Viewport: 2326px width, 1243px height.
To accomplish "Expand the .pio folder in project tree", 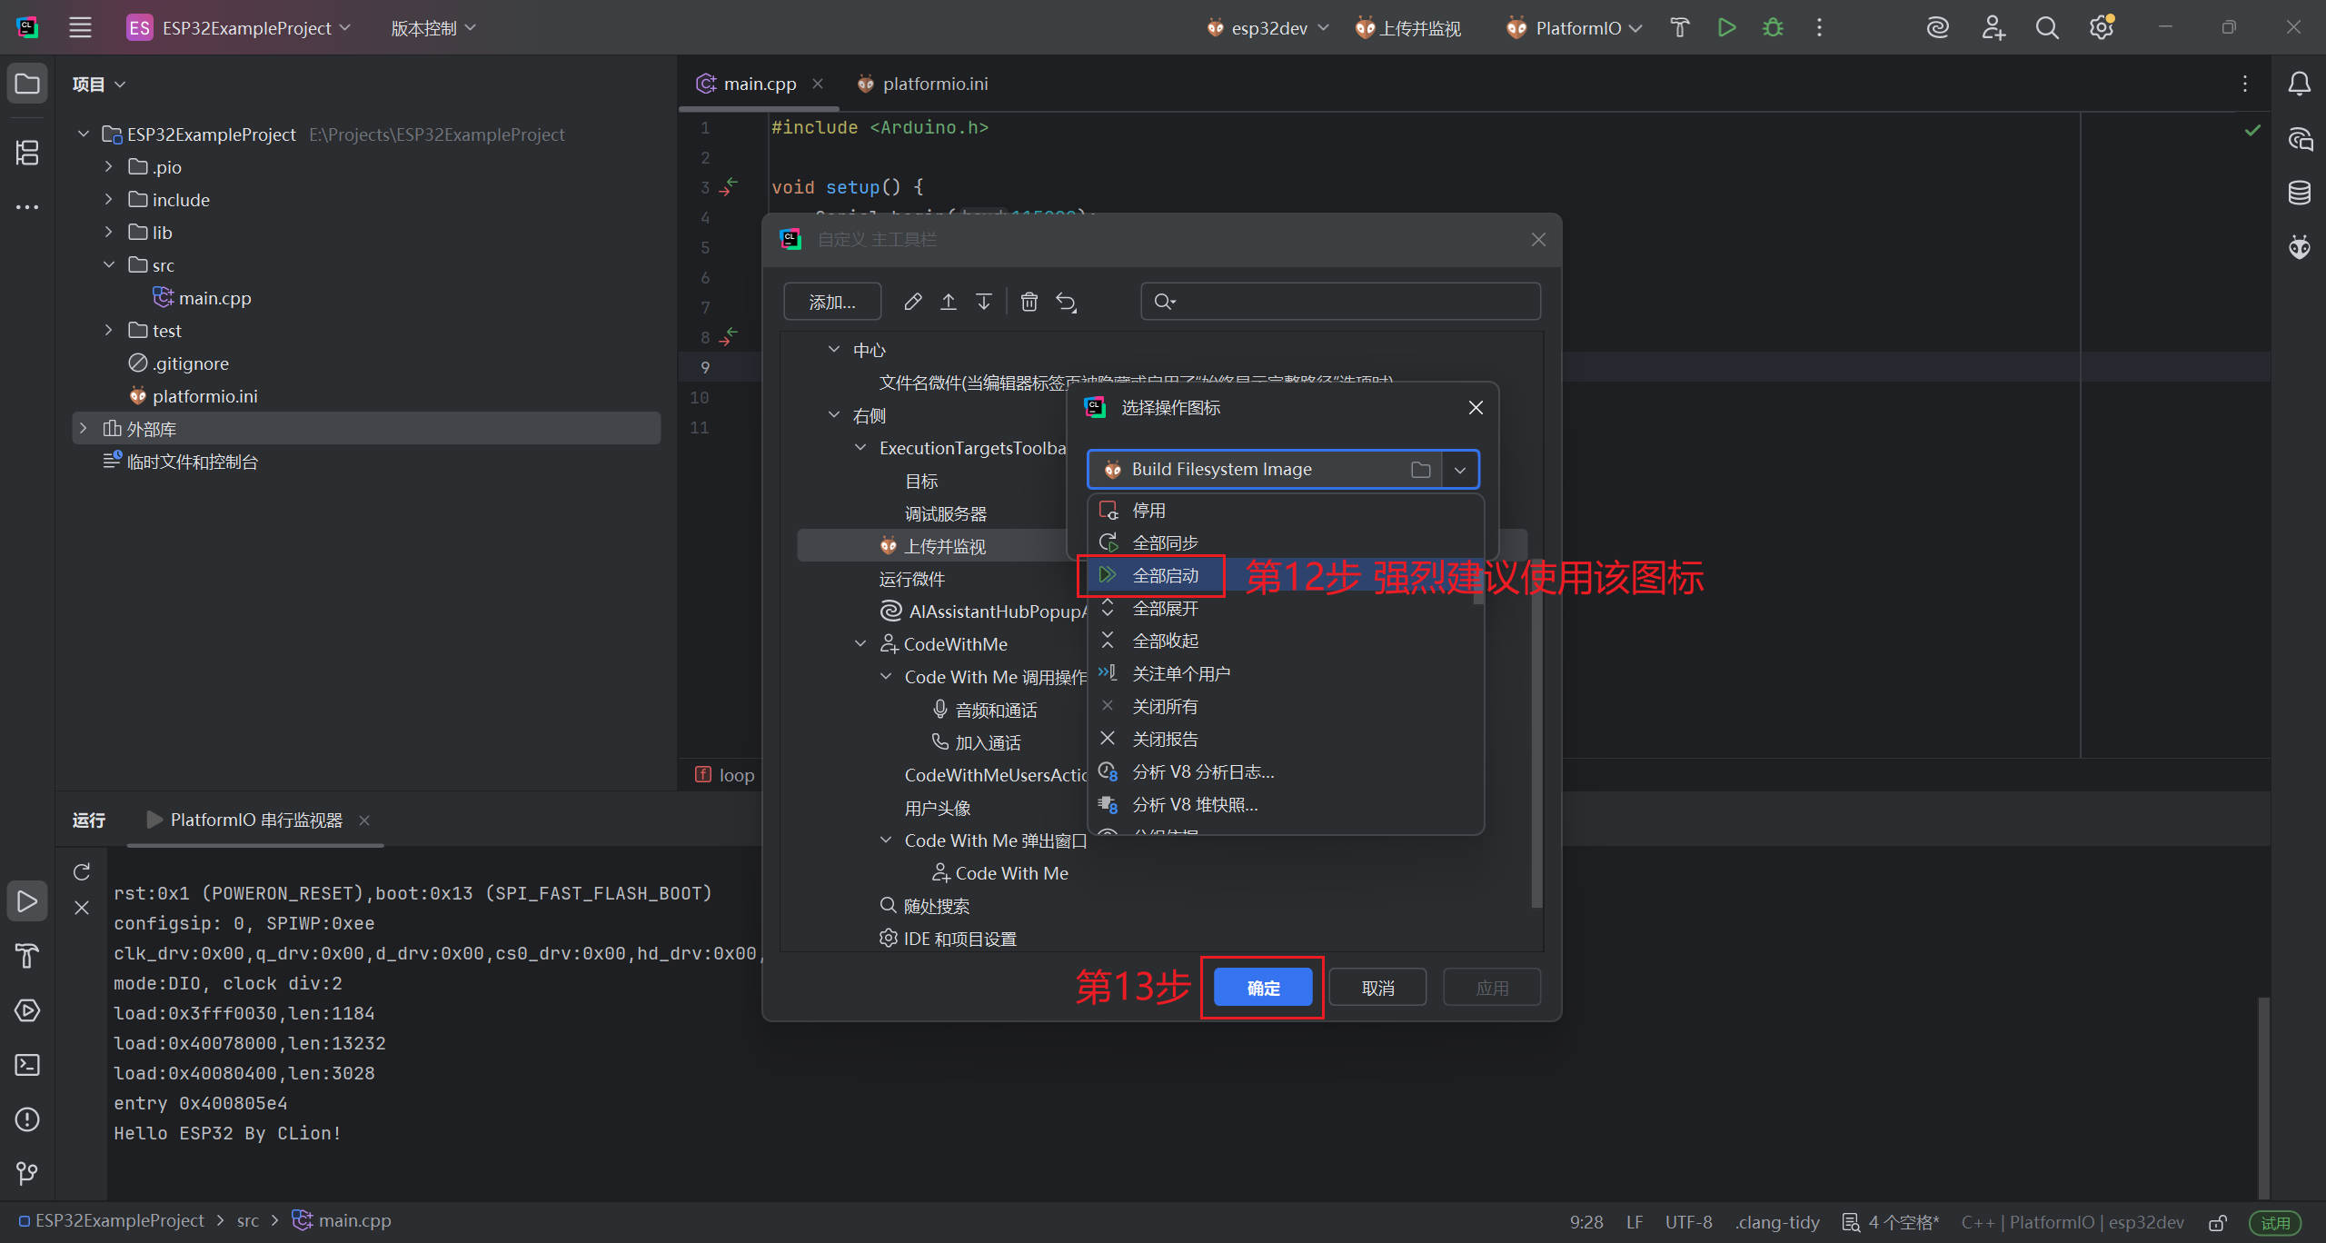I will point(108,167).
